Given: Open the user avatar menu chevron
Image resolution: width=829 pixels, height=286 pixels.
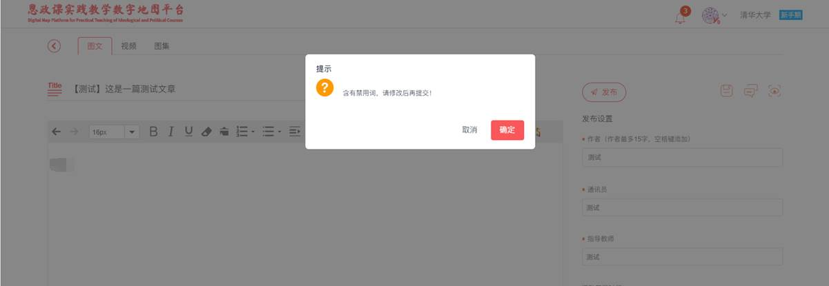Looking at the screenshot, I should [724, 15].
